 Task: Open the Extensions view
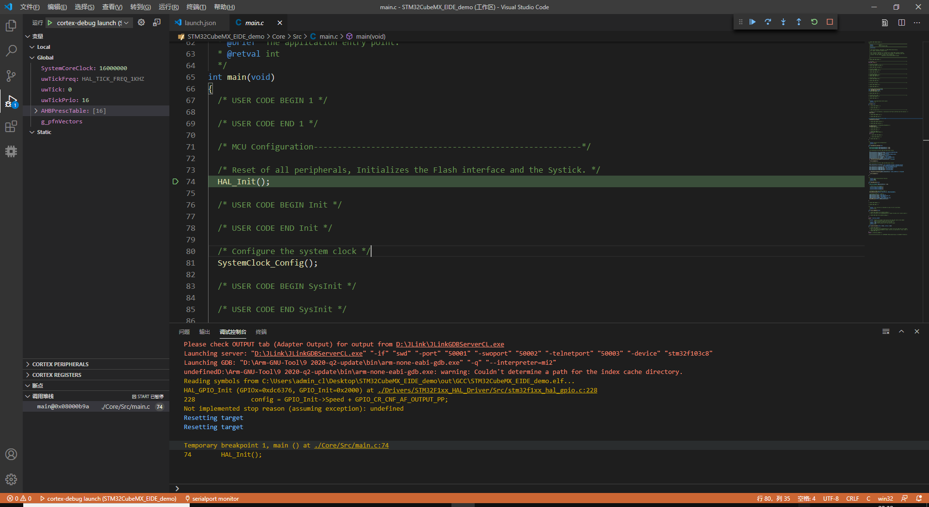pyautogui.click(x=11, y=126)
